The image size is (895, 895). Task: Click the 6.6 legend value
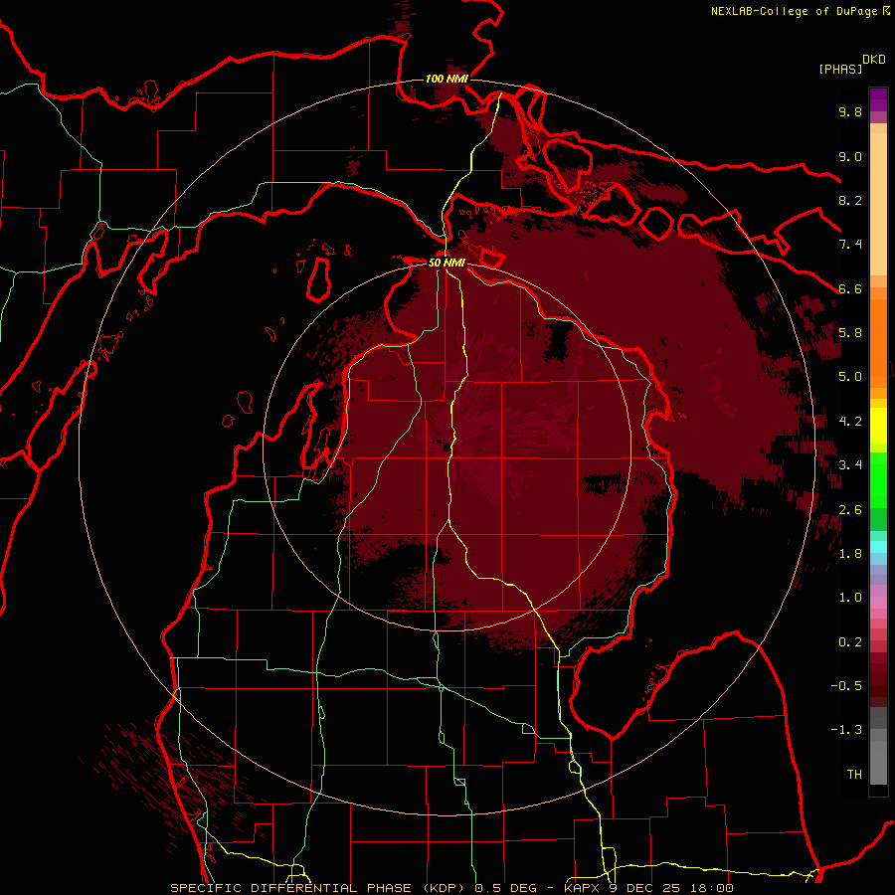(850, 288)
